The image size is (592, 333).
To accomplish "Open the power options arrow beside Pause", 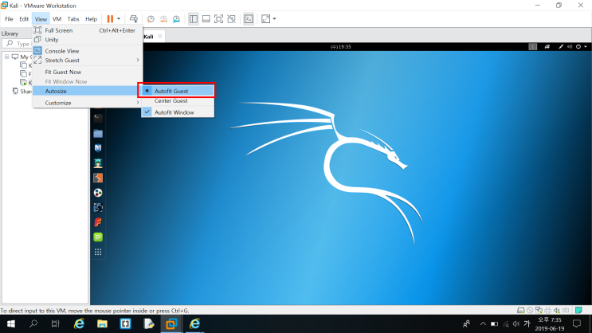I will 119,19.
